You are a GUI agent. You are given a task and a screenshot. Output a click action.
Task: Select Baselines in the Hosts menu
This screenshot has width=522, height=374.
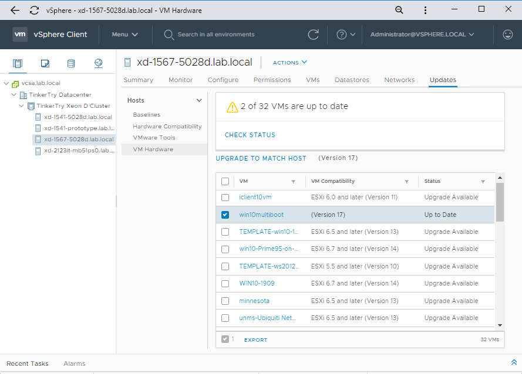pyautogui.click(x=146, y=115)
